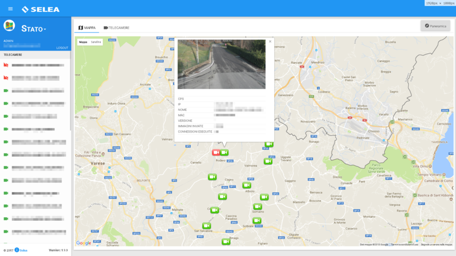The height and width of the screenshot is (256, 456).
Task: Switch to the TELECAMERE tab
Action: pos(116,27)
